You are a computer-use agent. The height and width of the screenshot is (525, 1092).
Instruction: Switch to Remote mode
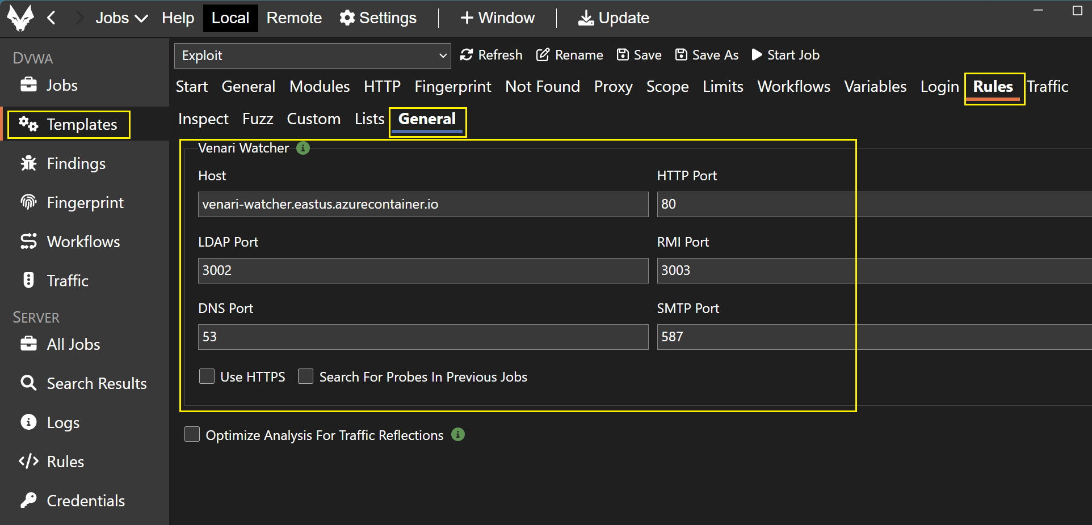click(x=294, y=18)
